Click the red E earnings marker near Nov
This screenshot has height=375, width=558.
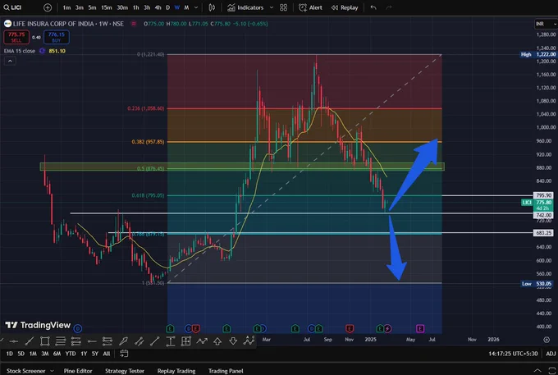pyautogui.click(x=350, y=328)
